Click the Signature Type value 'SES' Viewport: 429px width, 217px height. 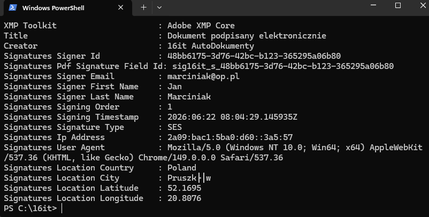pyautogui.click(x=174, y=127)
